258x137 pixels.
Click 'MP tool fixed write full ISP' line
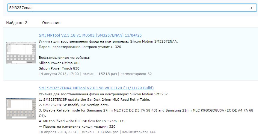click(82, 121)
